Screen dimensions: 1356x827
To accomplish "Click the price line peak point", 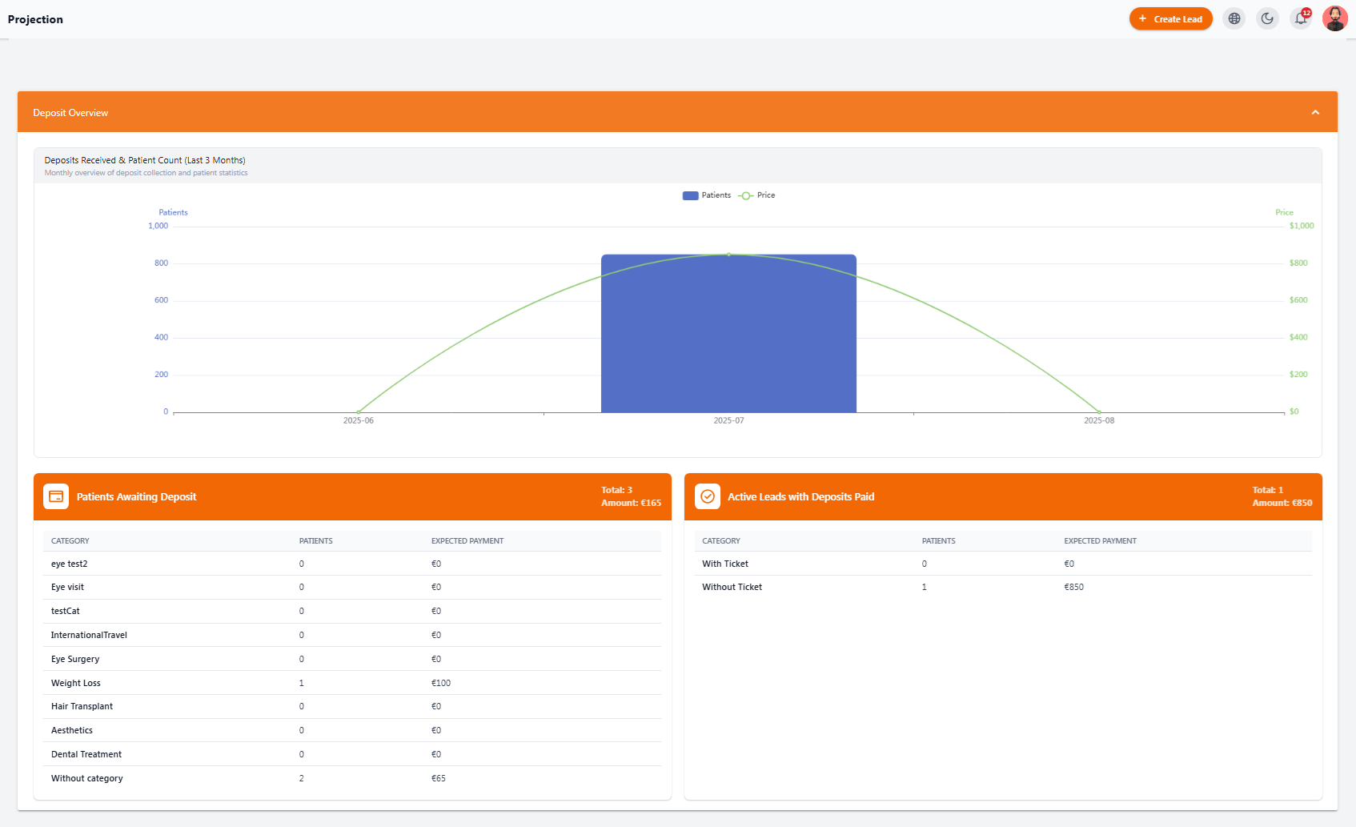I will pyautogui.click(x=728, y=255).
